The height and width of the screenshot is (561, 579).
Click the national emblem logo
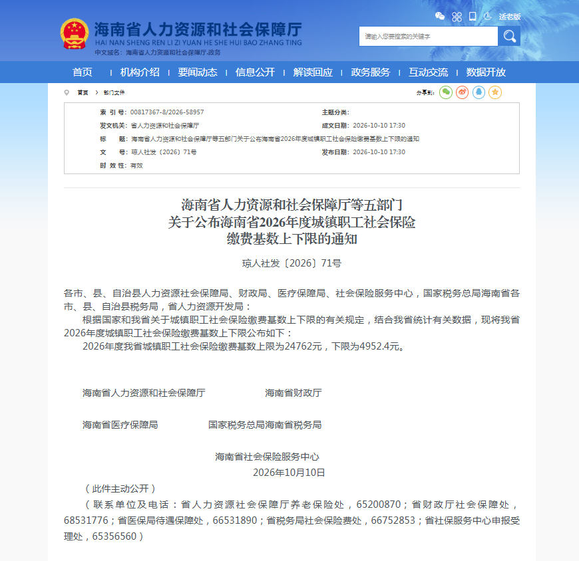(75, 34)
